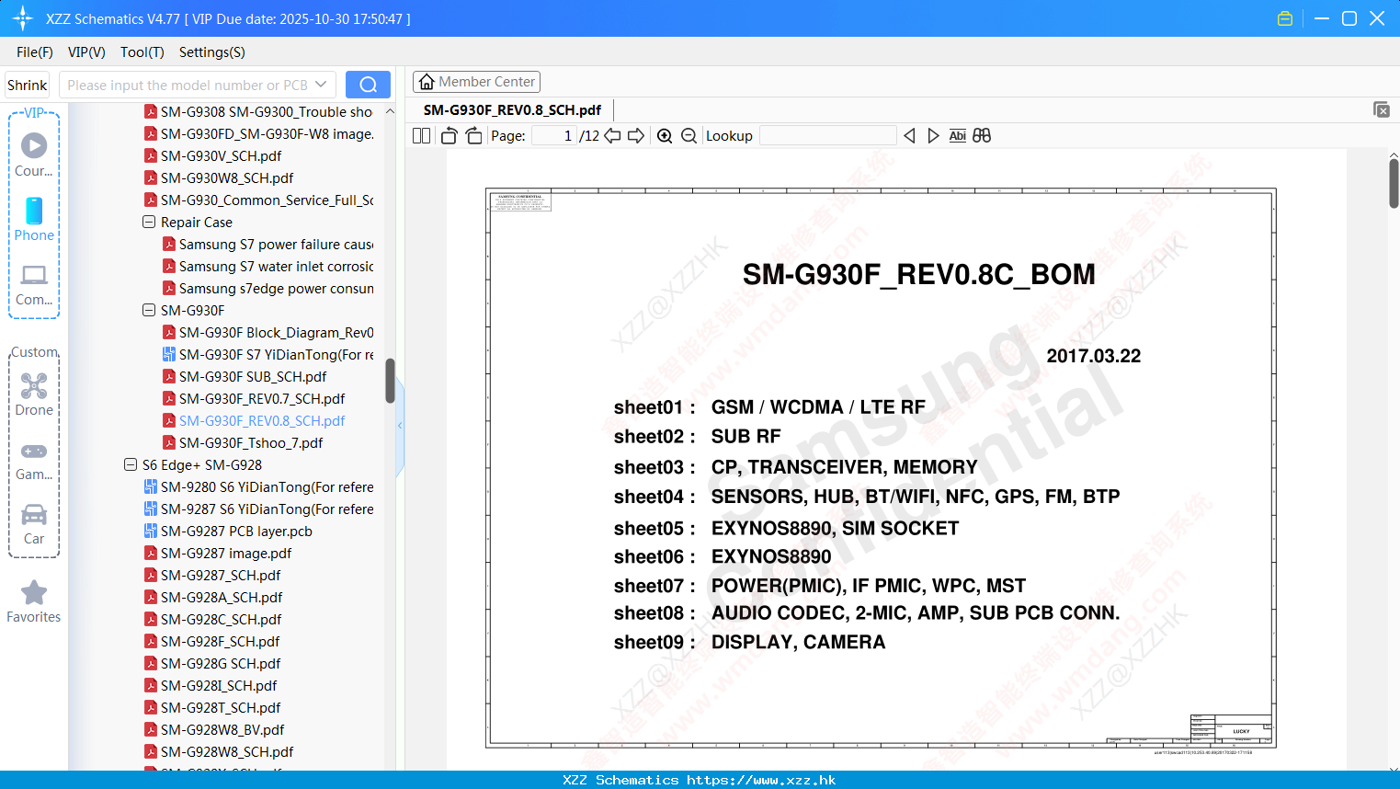Open Samsung S7 power failure case
The width and height of the screenshot is (1400, 789).
tap(267, 245)
